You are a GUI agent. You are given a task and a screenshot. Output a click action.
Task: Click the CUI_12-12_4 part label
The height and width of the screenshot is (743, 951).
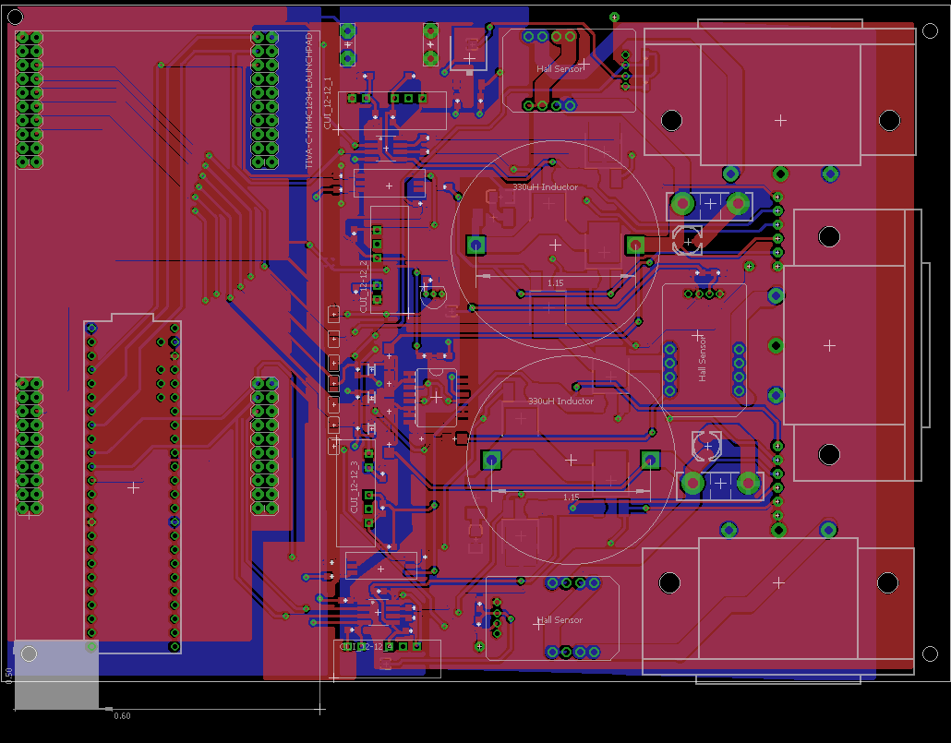(x=366, y=647)
